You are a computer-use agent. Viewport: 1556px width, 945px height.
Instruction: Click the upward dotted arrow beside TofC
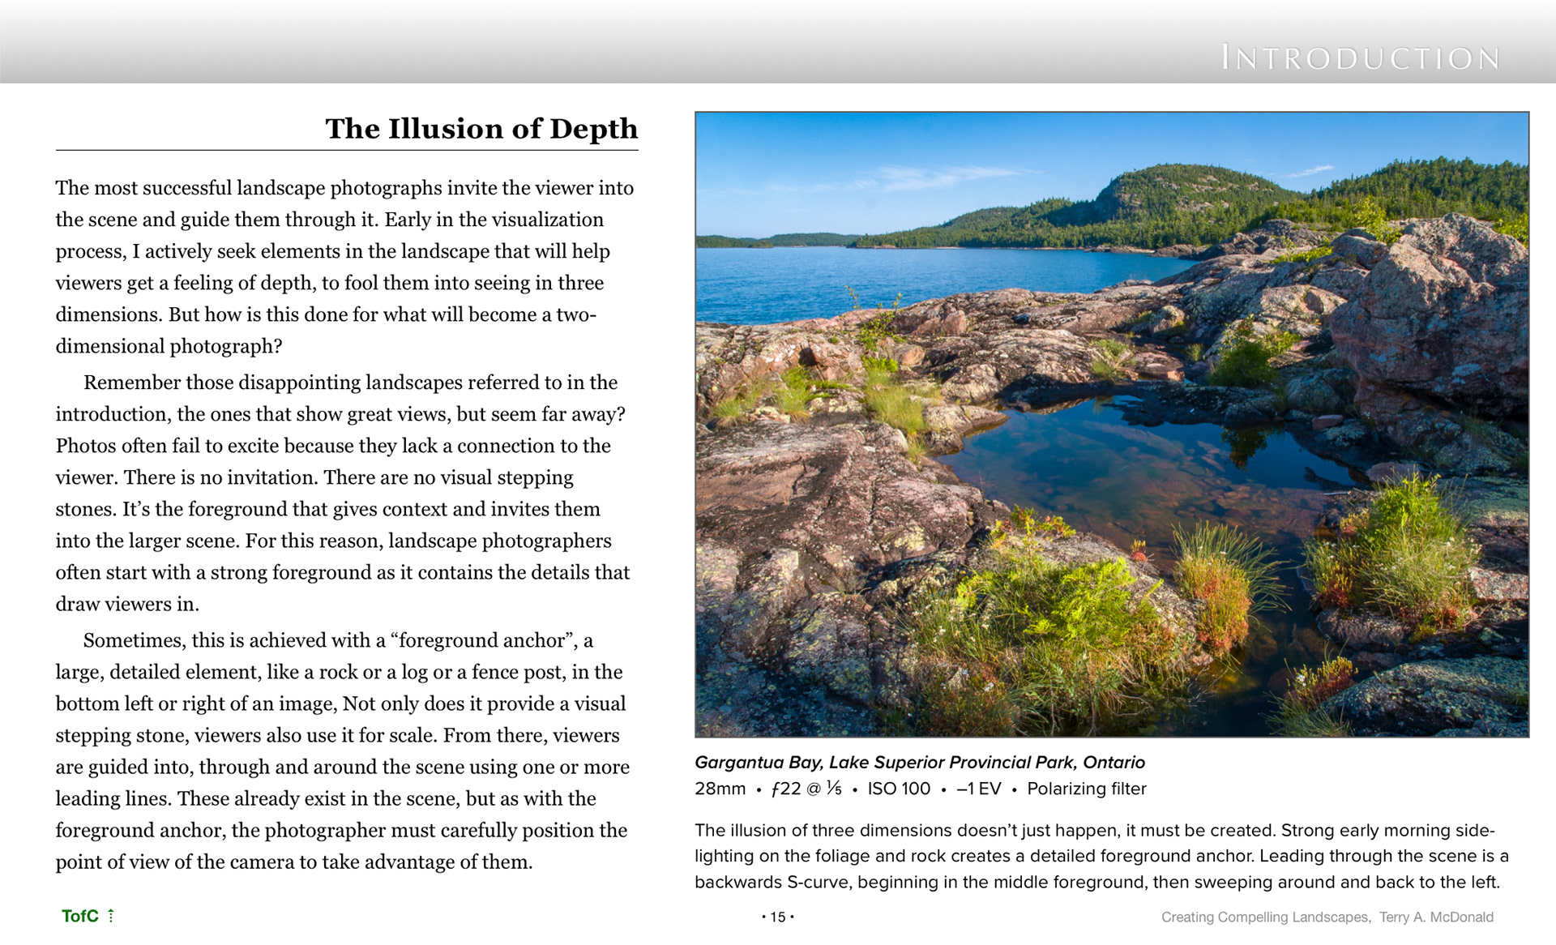(x=111, y=916)
